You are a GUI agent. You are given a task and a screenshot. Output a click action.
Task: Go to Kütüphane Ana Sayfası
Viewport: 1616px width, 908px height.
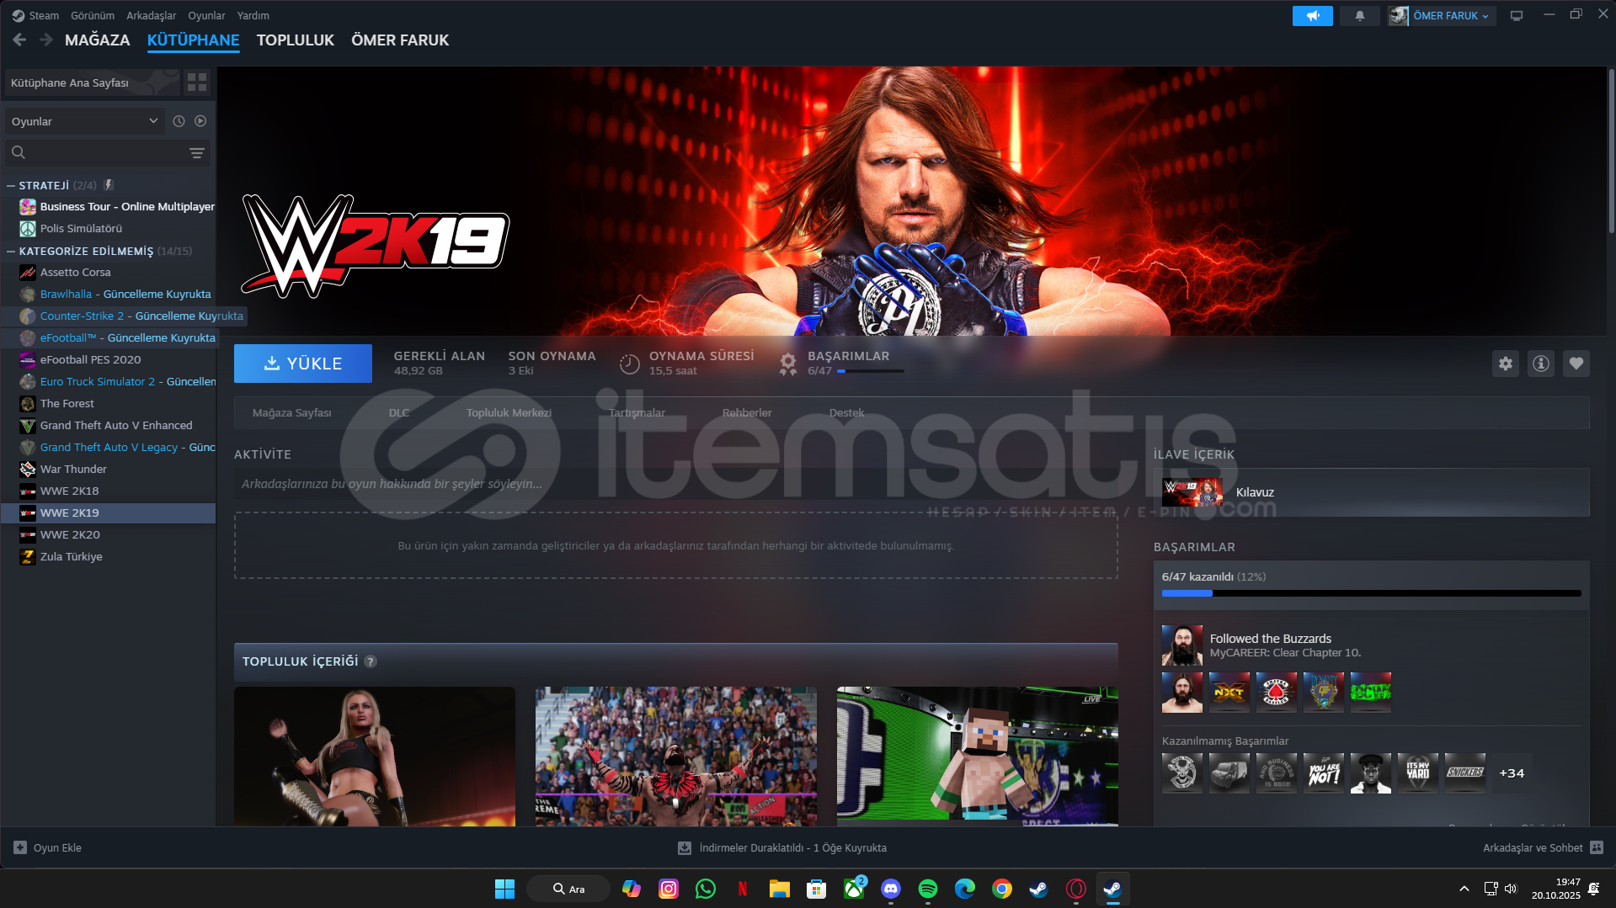coord(93,82)
